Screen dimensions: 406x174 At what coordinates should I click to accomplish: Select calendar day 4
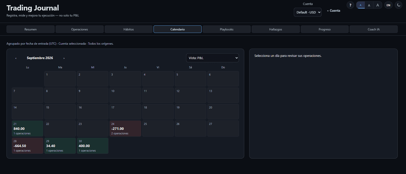158,79
